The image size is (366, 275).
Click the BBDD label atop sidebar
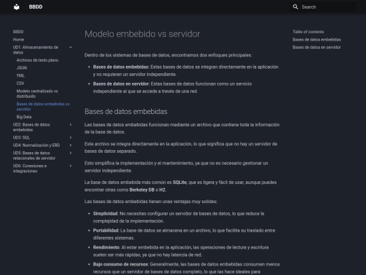coord(18,32)
